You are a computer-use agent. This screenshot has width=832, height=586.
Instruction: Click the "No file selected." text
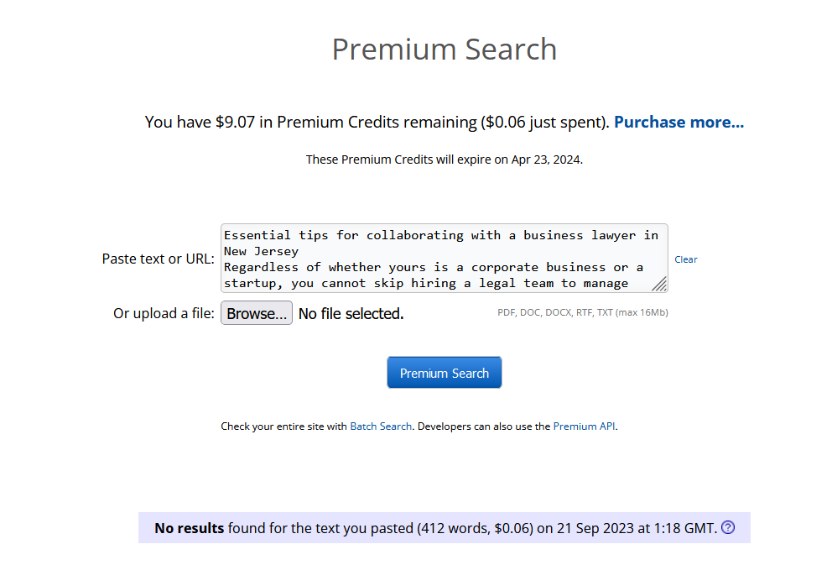pos(351,314)
